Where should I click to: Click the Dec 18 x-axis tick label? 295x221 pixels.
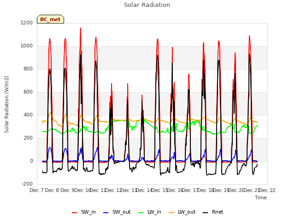(x=206, y=190)
